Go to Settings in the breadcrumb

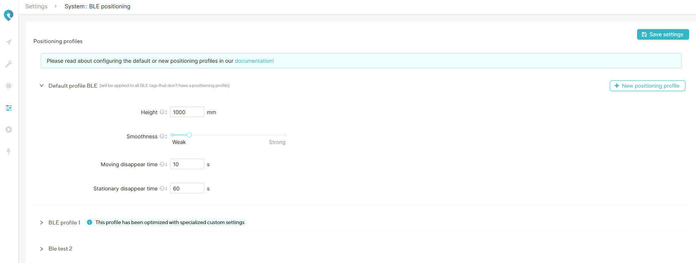(x=36, y=6)
